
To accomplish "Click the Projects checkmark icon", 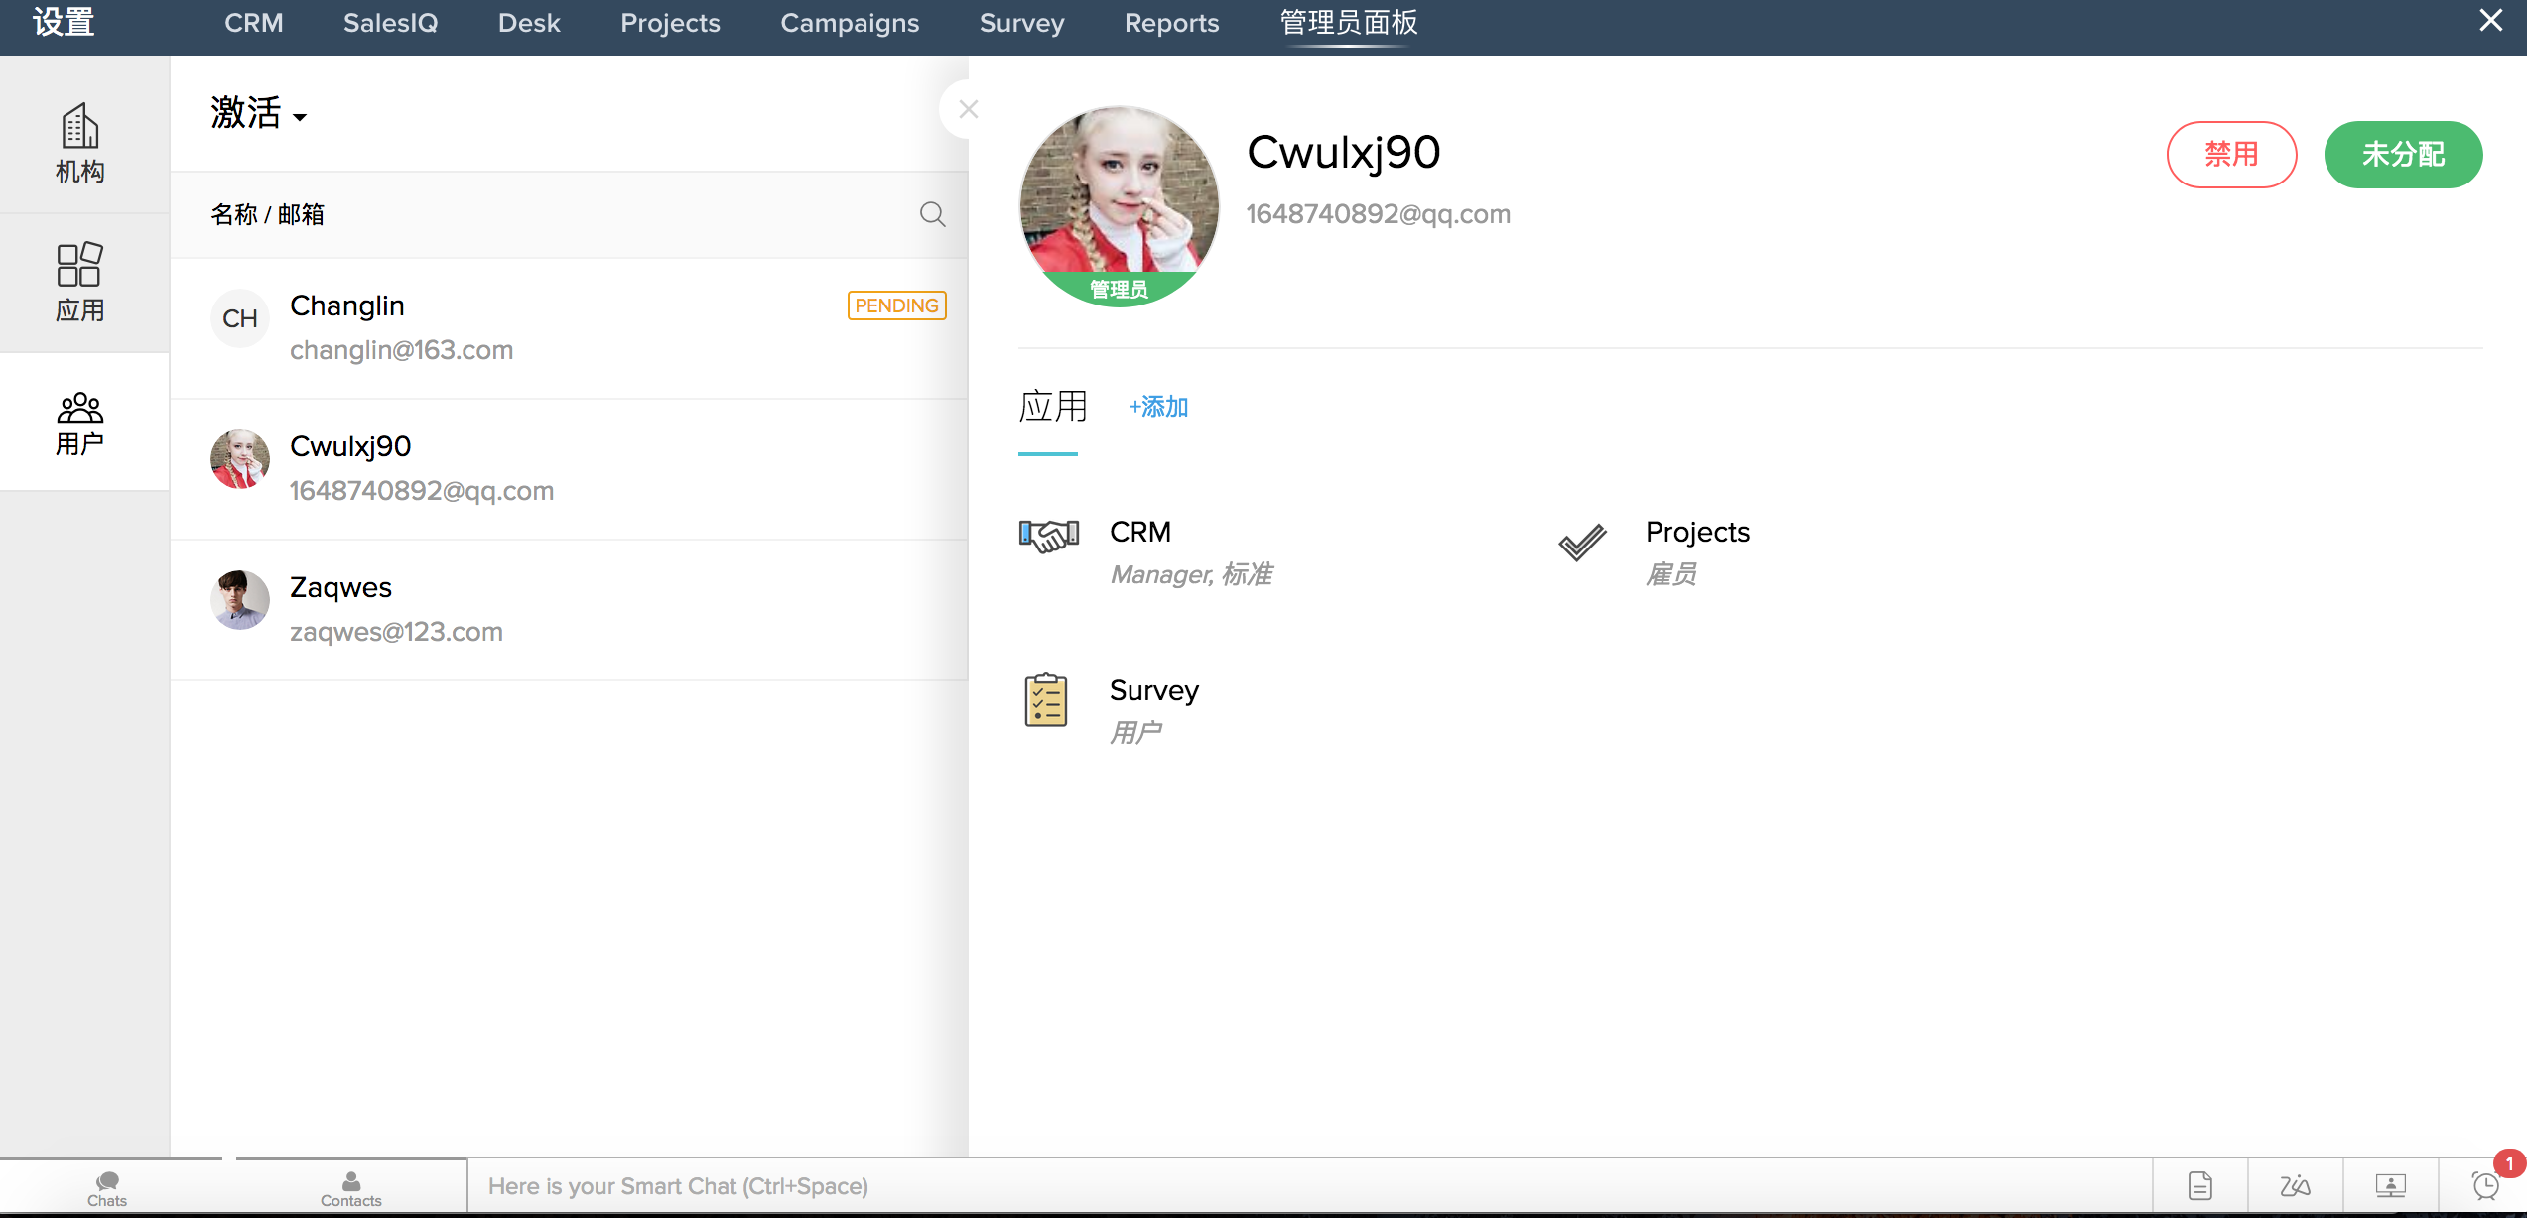I will pyautogui.click(x=1581, y=542).
